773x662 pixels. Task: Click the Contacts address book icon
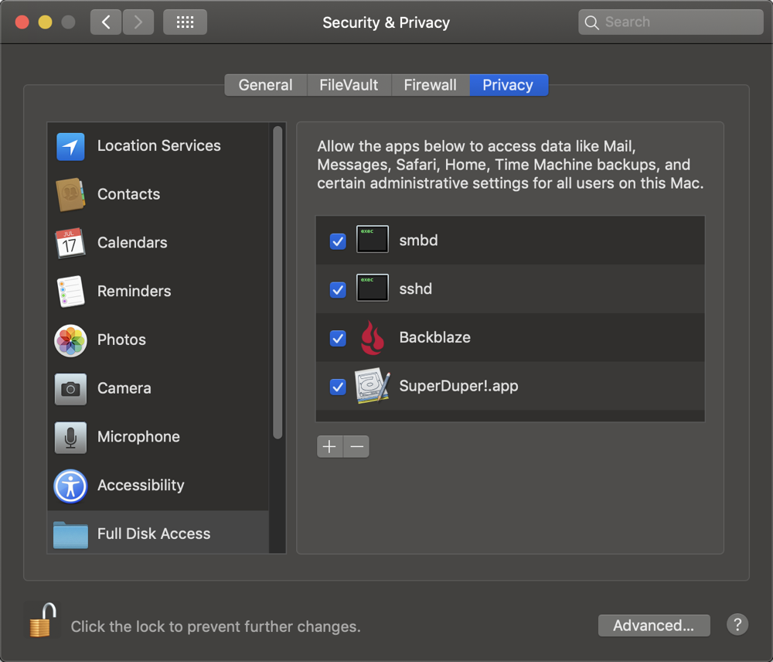(x=70, y=194)
